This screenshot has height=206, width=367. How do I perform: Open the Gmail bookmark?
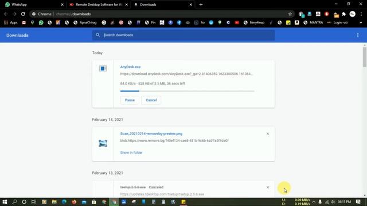[24, 23]
